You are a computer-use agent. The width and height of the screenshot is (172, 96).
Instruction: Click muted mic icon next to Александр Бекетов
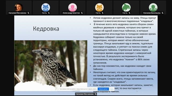coord(82,13)
